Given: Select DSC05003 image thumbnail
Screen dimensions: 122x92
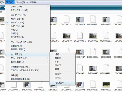Looking at the screenshot, I should point(106,85).
